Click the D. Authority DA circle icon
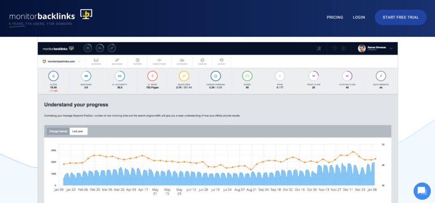 (x=120, y=76)
